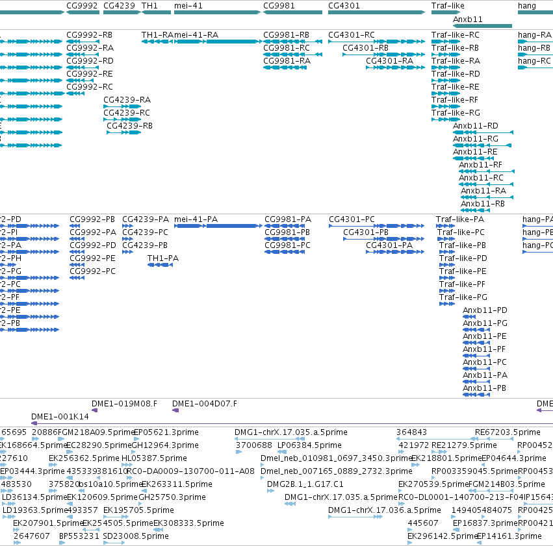The height and width of the screenshot is (546, 553).
Task: Open EST EK296142.5prime
Action: 443,536
